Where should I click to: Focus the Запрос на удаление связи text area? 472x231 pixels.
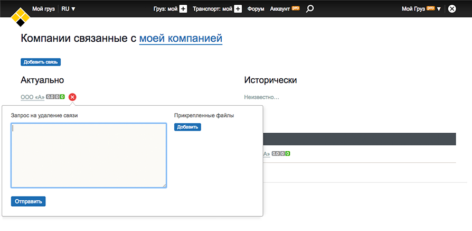[89, 155]
